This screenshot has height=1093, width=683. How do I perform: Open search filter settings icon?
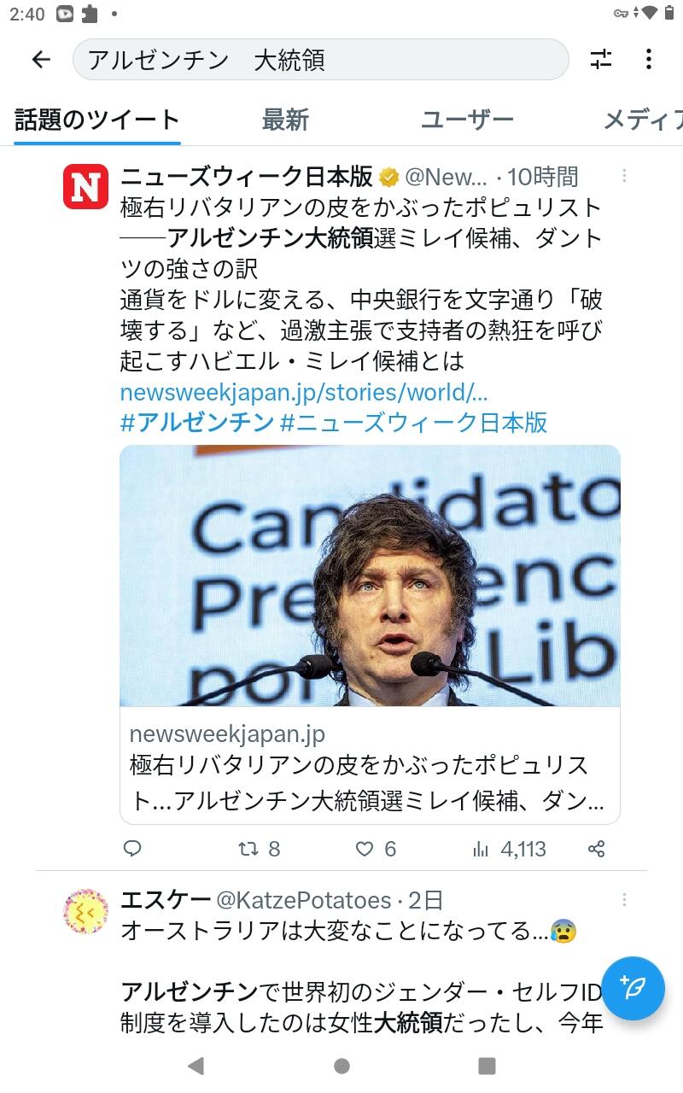click(x=601, y=59)
